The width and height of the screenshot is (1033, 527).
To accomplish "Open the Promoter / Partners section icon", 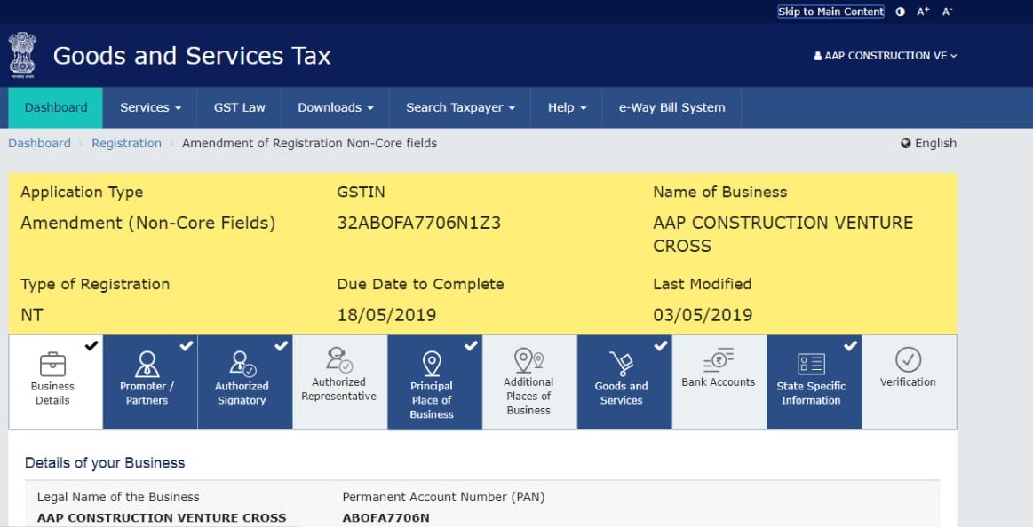I will 147,364.
